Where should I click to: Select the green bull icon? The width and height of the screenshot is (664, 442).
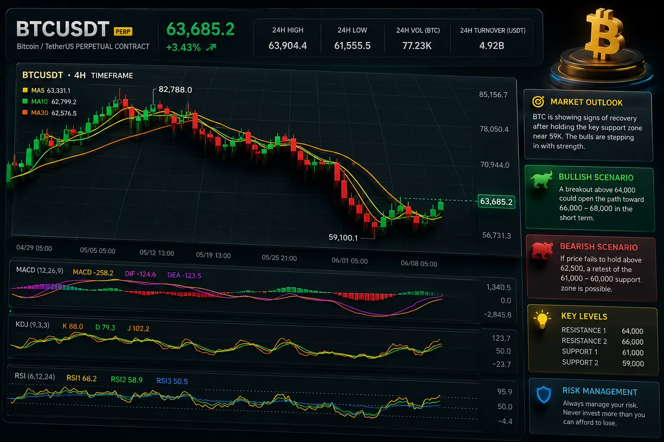(542, 179)
